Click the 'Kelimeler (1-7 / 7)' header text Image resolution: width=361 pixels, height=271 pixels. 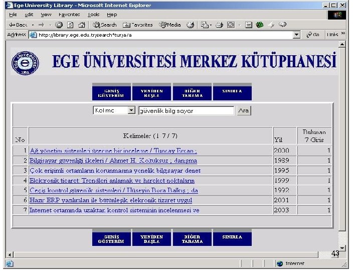(x=150, y=135)
